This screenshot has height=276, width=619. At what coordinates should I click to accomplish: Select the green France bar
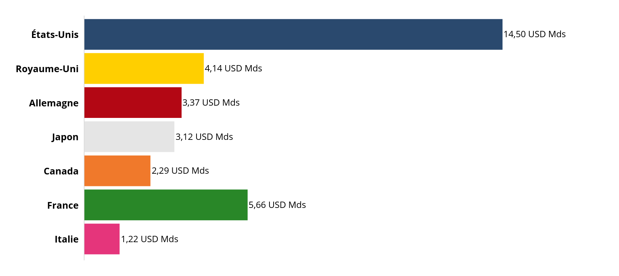[166, 205]
